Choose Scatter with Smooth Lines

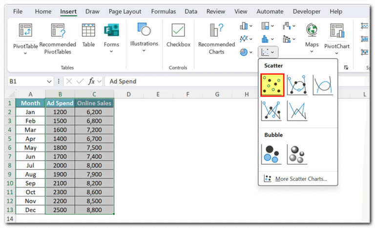click(323, 85)
